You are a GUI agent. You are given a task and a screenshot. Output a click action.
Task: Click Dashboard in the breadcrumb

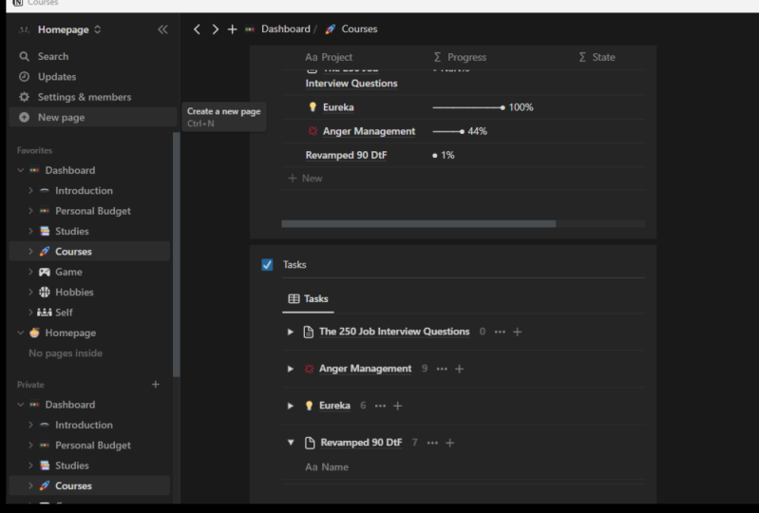tap(285, 29)
